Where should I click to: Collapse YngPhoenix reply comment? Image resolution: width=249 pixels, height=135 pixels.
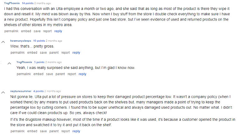coord(9,63)
